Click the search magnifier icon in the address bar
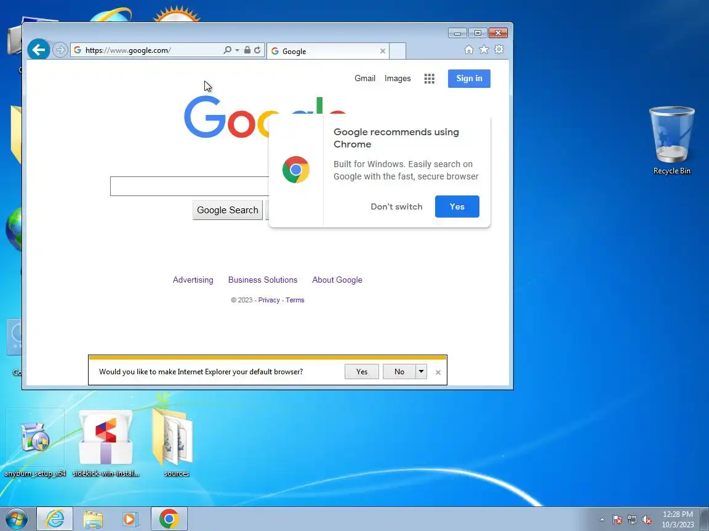 228,50
